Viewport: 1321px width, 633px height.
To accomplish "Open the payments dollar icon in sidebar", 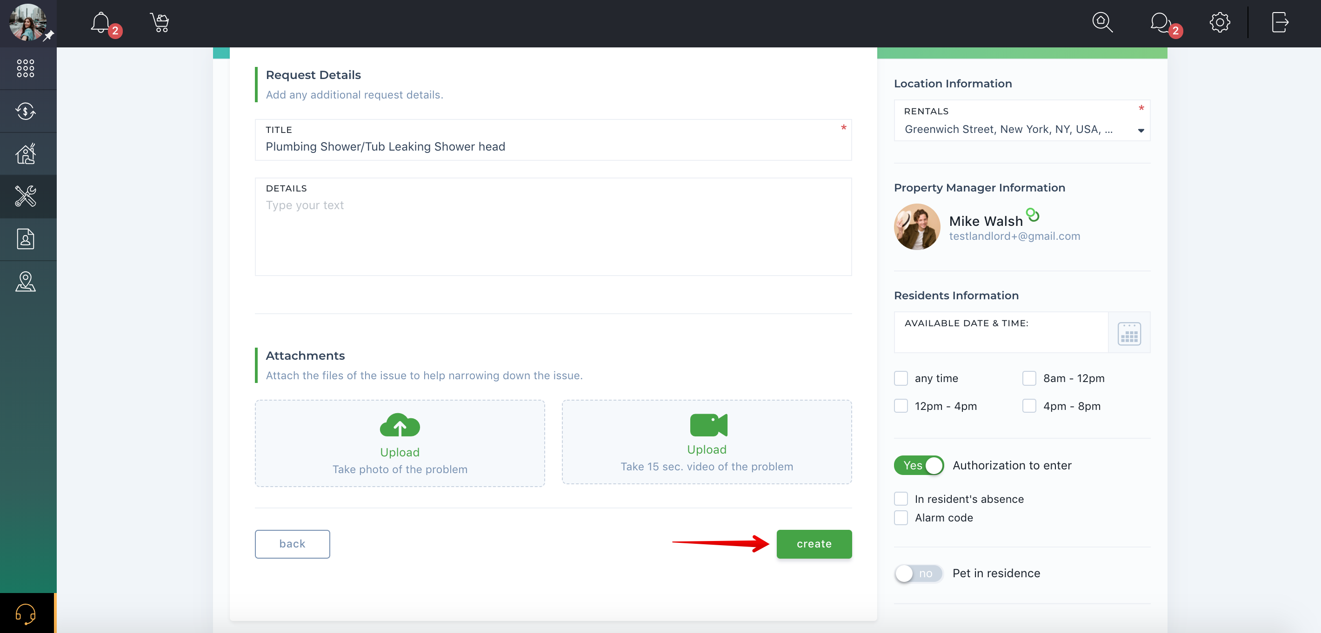I will (26, 111).
